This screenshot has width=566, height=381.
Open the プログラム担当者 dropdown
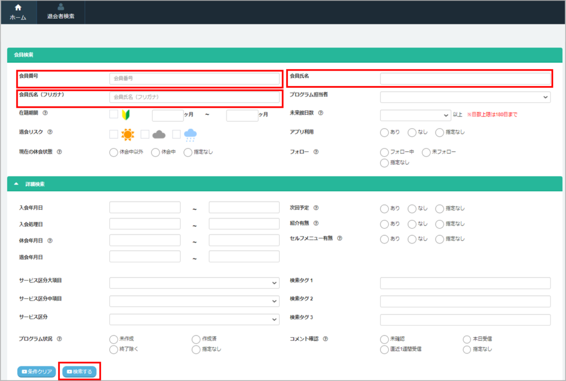point(465,97)
